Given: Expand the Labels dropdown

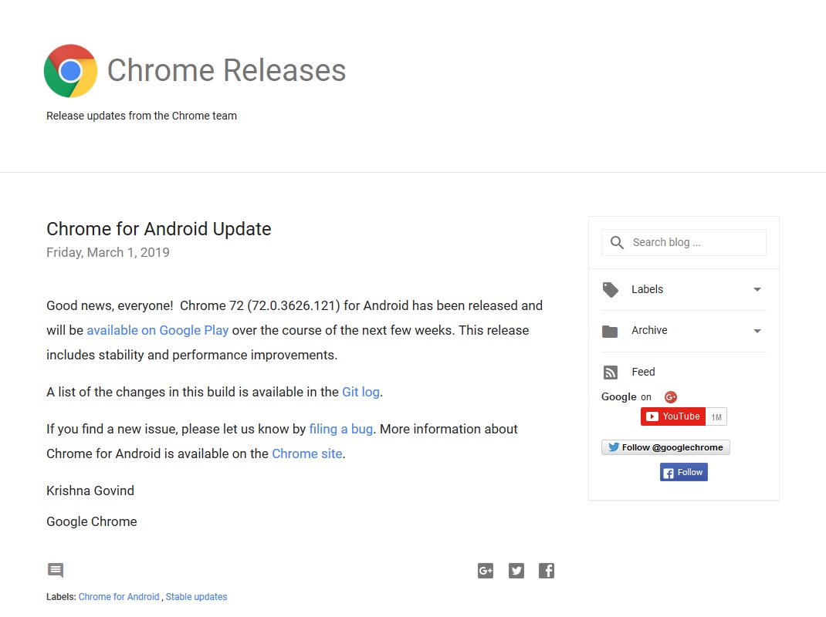Looking at the screenshot, I should pyautogui.click(x=757, y=289).
